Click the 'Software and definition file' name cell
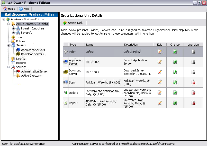 pos(104,93)
